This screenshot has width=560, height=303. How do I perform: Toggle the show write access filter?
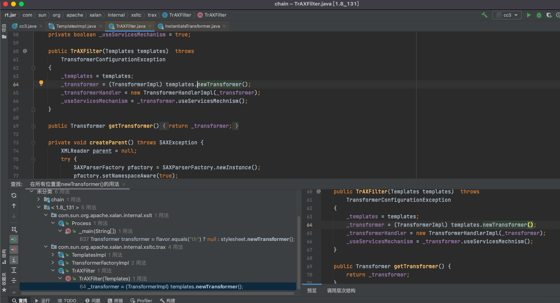click(x=14, y=250)
